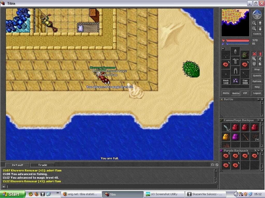Move the minimap down one floor
The image size is (265, 198).
pyautogui.click(x=260, y=29)
